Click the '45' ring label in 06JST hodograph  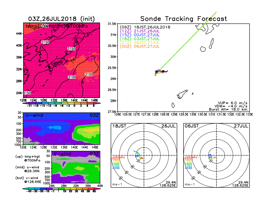(x=199, y=172)
